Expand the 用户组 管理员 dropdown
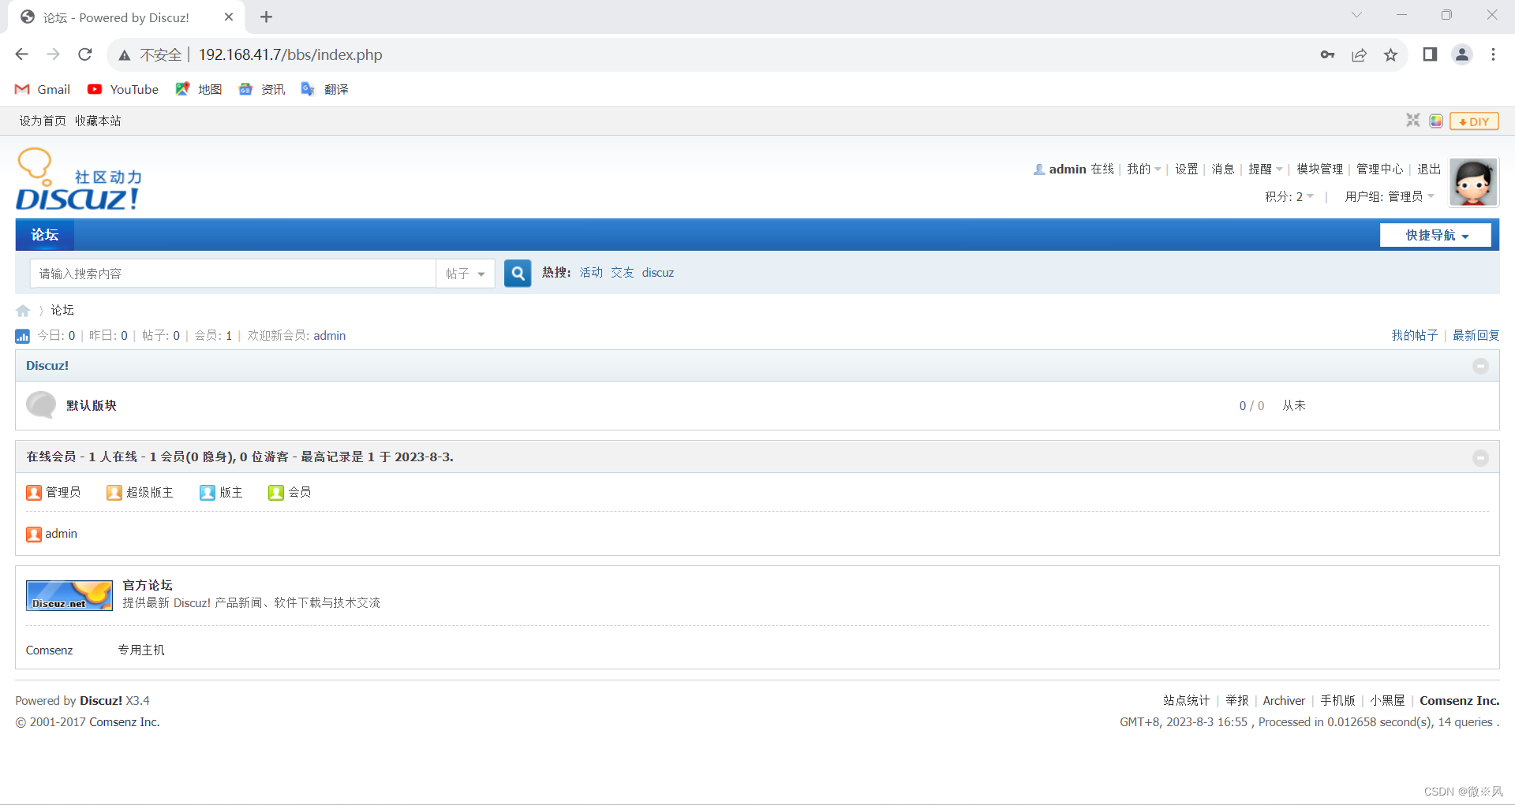The image size is (1515, 805). 1390,196
